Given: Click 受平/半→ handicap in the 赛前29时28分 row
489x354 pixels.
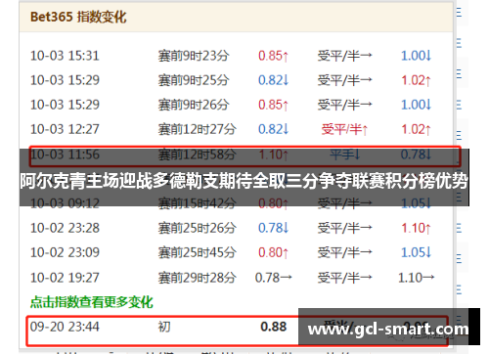Looking at the screenshot, I should click(x=344, y=278).
